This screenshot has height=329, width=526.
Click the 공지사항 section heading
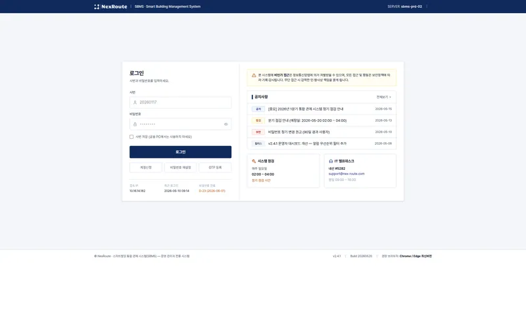261,97
